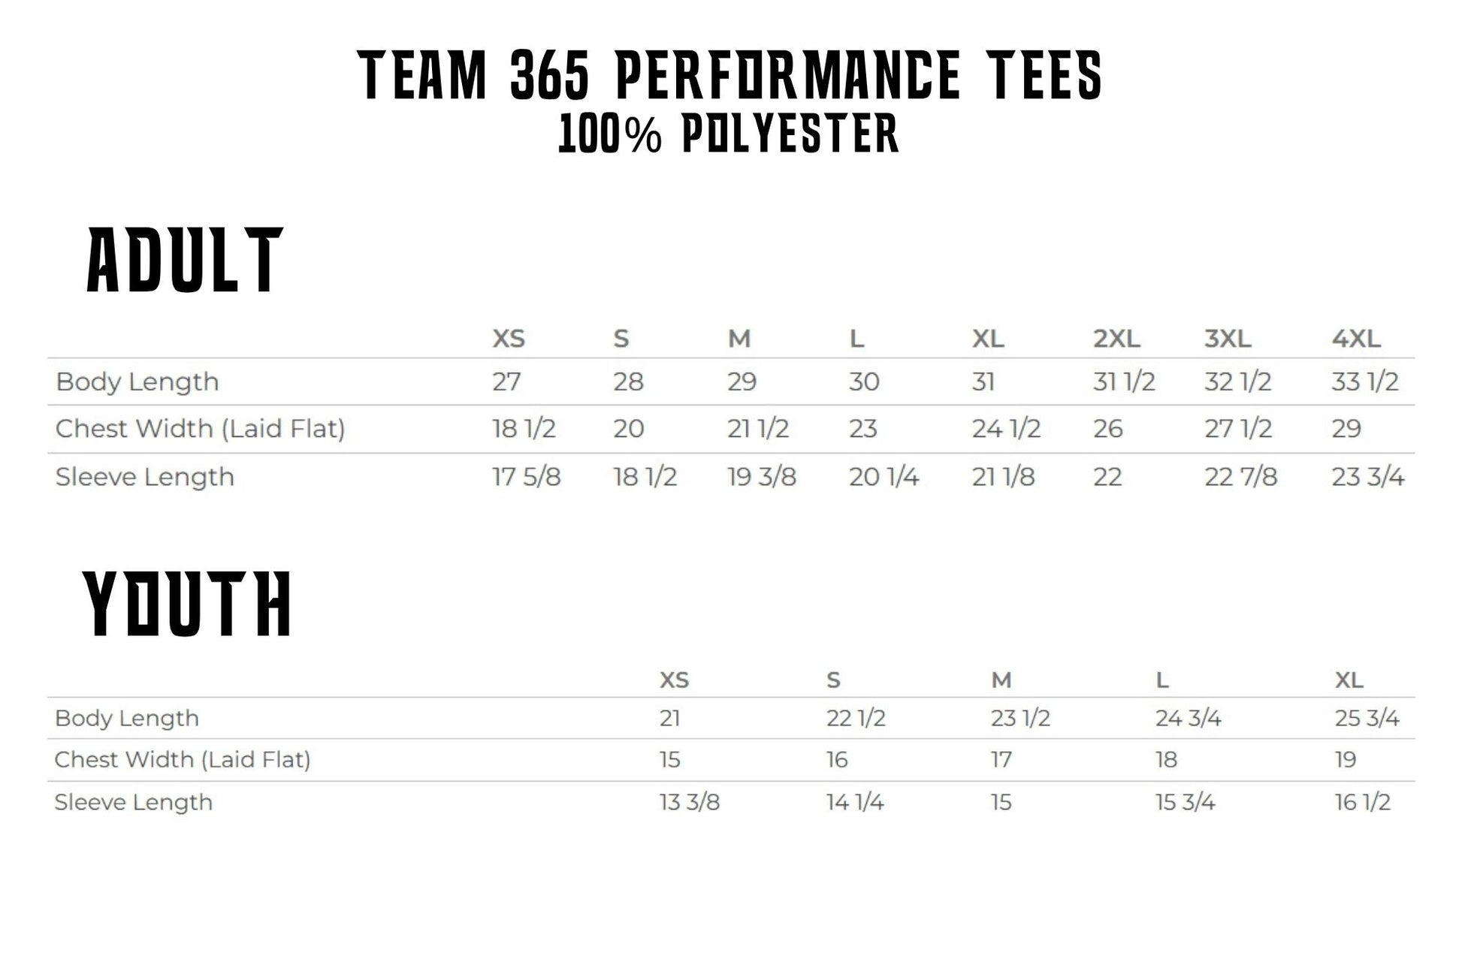Click youth L body length 24 3/4
The height and width of the screenshot is (974, 1462).
(x=1188, y=718)
